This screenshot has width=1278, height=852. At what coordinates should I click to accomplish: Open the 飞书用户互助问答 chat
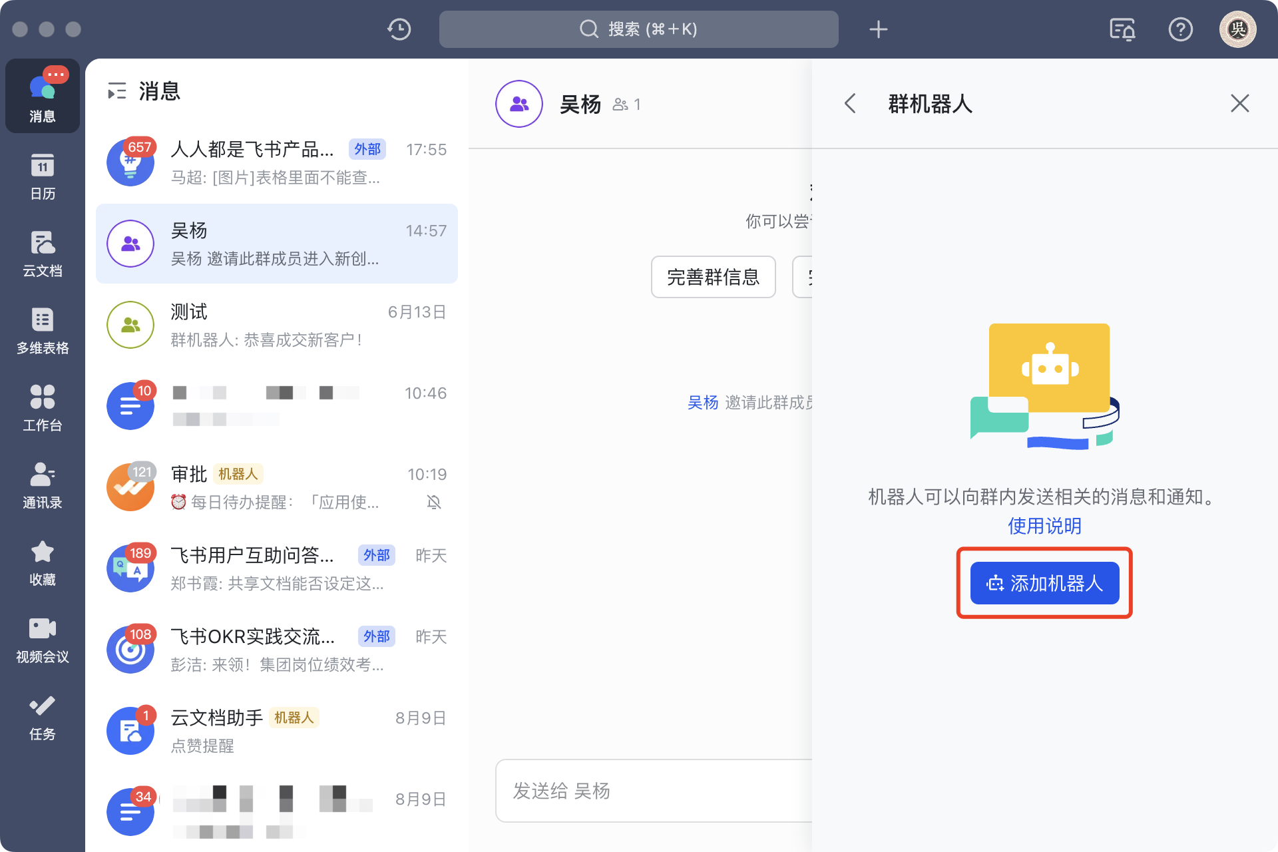click(277, 568)
